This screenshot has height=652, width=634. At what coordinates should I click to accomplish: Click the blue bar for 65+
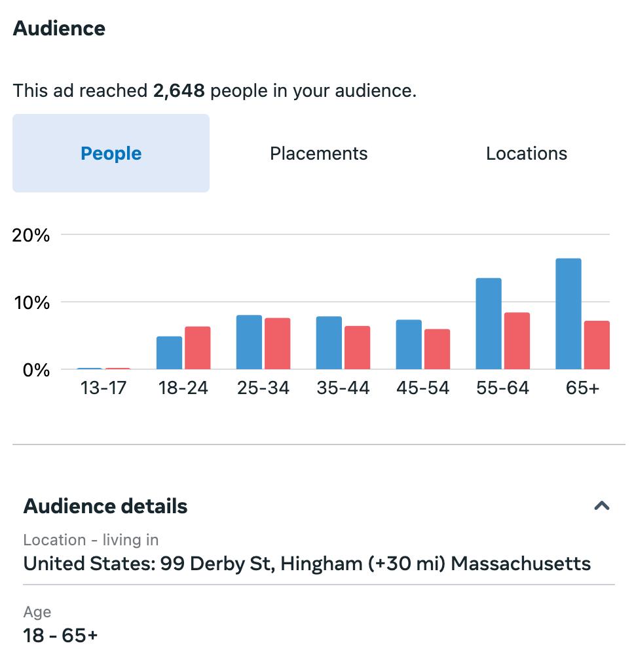[x=568, y=314]
